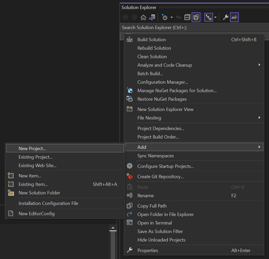Click the Configure Startup Projects gear icon

coord(129,166)
